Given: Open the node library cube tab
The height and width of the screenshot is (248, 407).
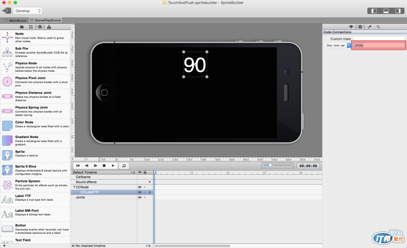Looking at the screenshot, I should coord(40,27).
